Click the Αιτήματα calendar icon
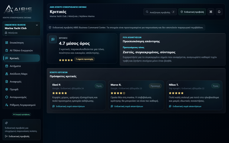Image resolution: width=229 pixels, height=143 pixels. (x=7, y=66)
